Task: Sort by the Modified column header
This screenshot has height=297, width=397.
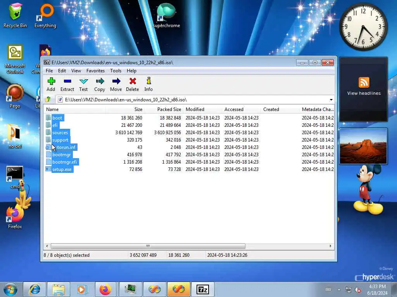Action: 203,109
